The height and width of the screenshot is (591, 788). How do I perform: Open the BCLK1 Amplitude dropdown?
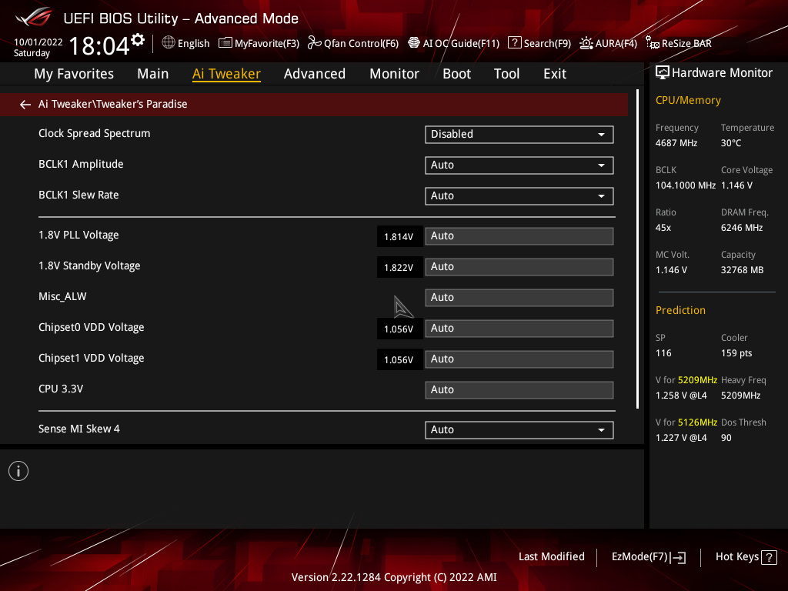click(x=519, y=165)
